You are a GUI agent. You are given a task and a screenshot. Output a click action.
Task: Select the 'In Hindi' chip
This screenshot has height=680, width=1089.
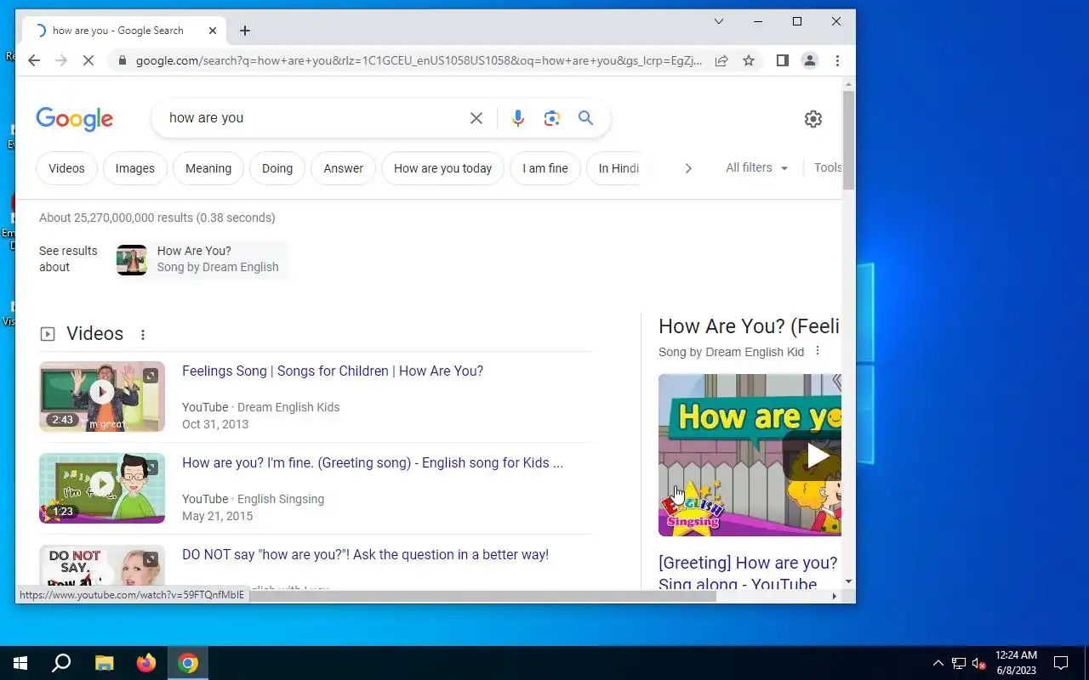(619, 168)
